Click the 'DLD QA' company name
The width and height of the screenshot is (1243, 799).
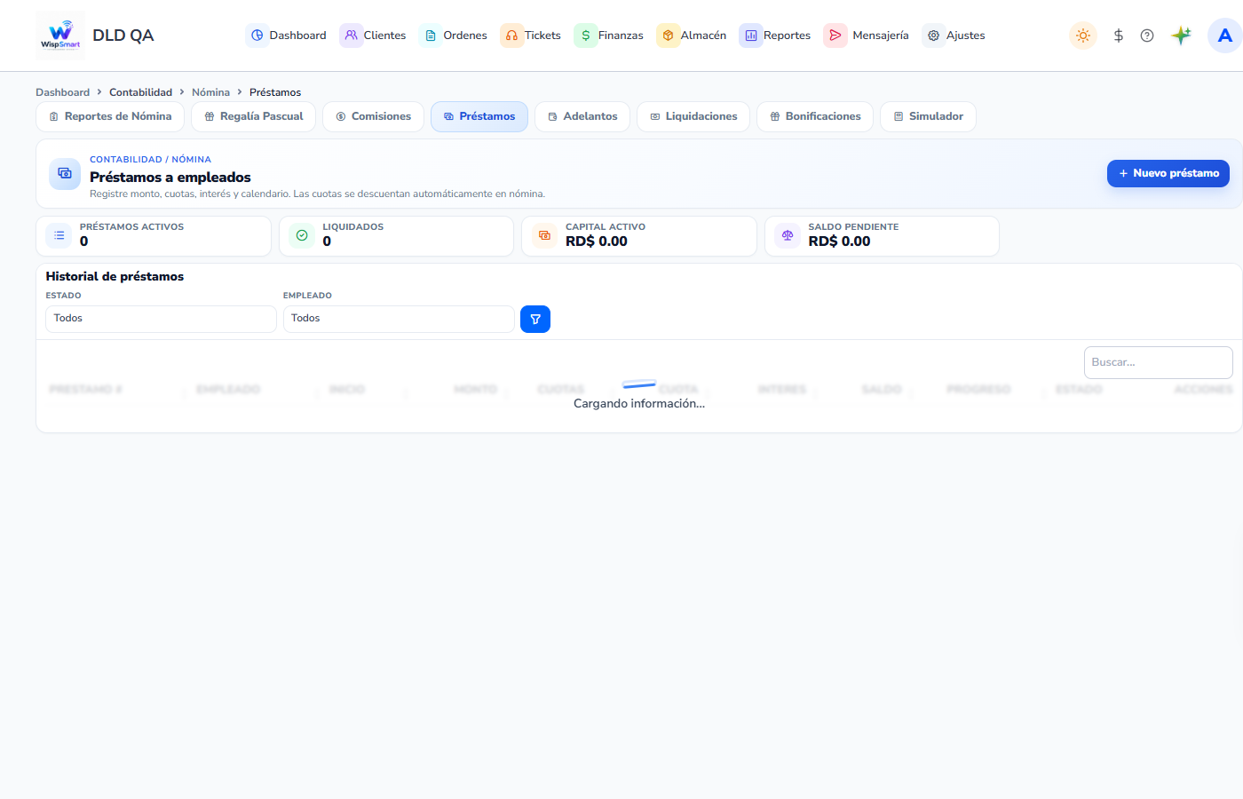(123, 36)
